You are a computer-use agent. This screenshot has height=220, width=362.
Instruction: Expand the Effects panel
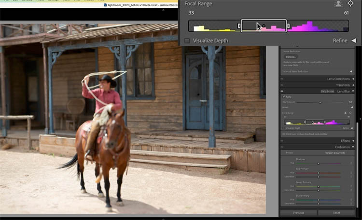point(353,141)
